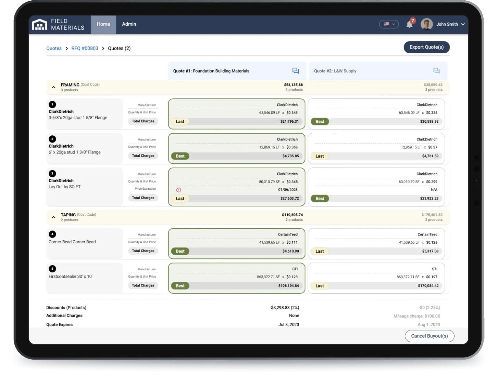498x377 pixels.
Task: Open the language flag dropdown
Action: click(389, 24)
